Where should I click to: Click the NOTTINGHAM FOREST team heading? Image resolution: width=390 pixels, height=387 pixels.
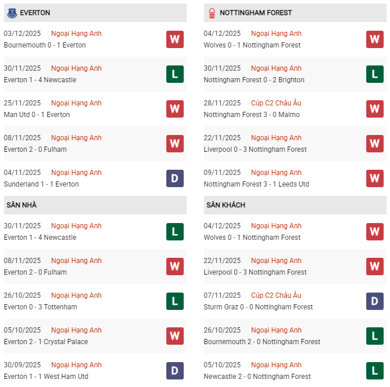pyautogui.click(x=256, y=13)
